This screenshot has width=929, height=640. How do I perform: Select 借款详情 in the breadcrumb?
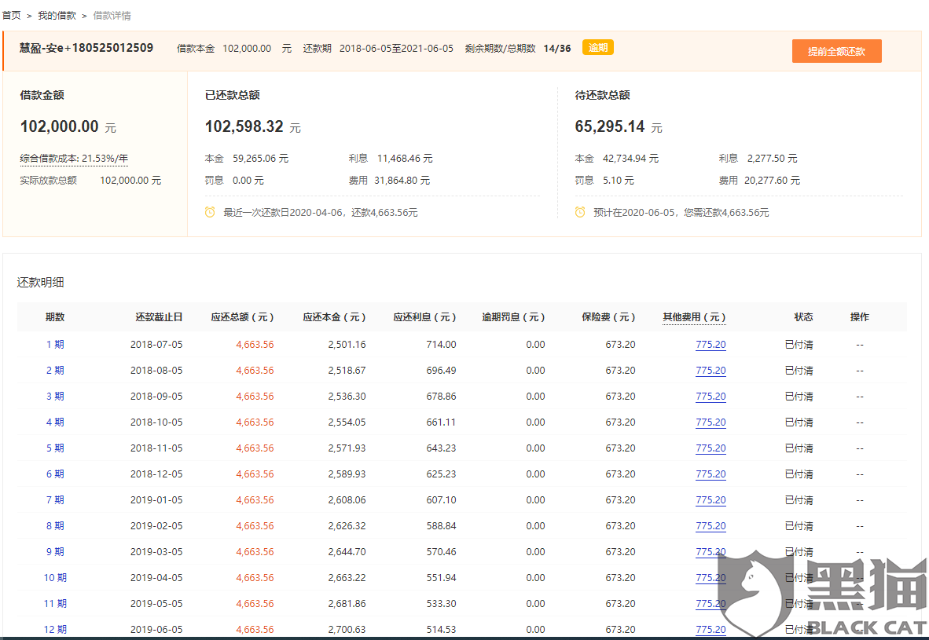point(112,16)
